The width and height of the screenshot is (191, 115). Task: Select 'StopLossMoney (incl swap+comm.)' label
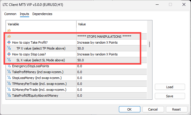click(x=37, y=78)
